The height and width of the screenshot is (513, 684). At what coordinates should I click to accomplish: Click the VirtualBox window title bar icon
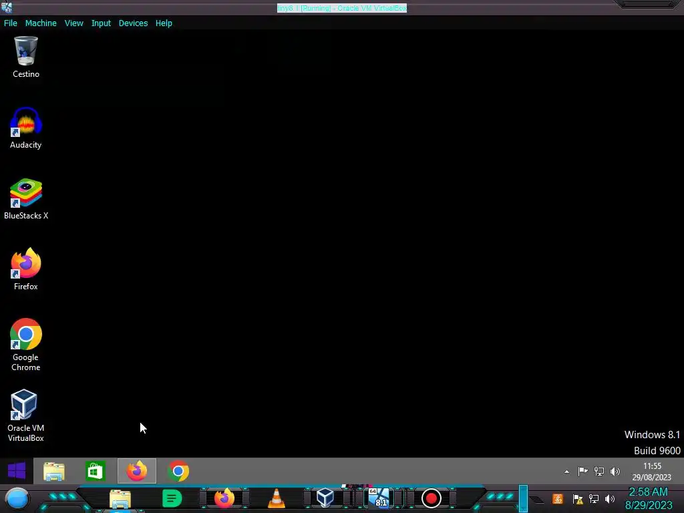pos(7,7)
